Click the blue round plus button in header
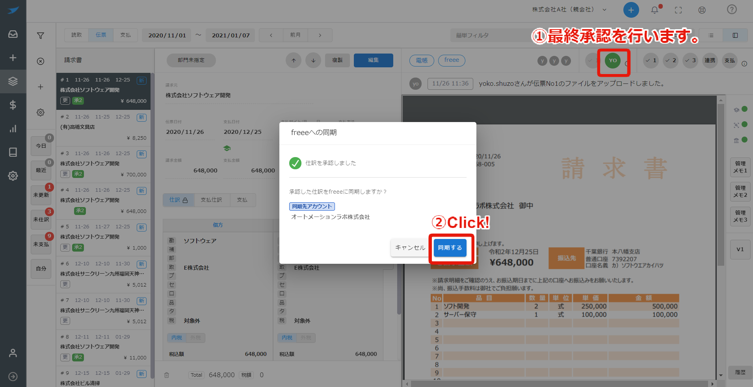The image size is (753, 387). tap(631, 10)
